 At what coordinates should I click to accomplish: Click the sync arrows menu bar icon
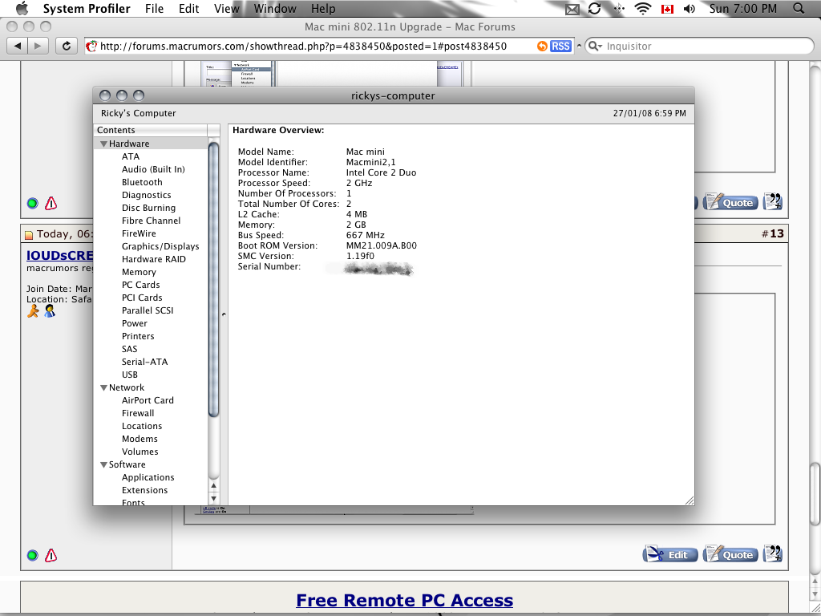[x=595, y=8]
